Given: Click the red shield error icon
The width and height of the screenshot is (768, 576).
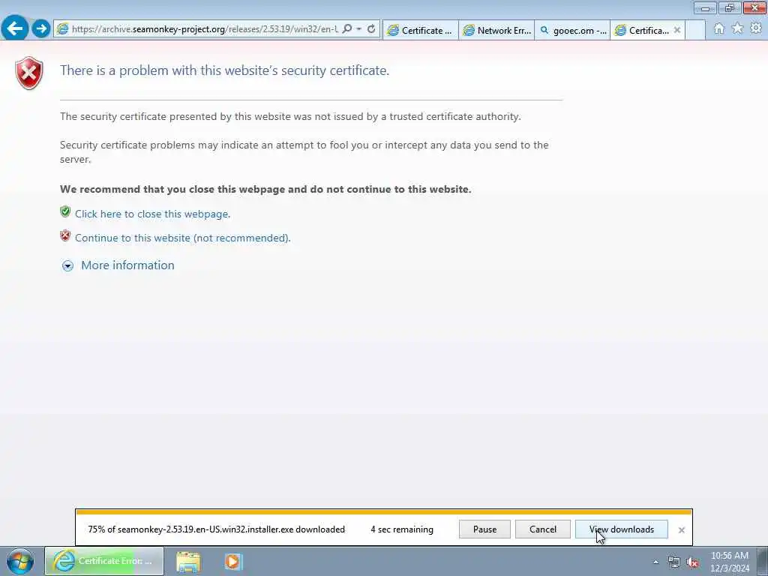Looking at the screenshot, I should pyautogui.click(x=29, y=73).
